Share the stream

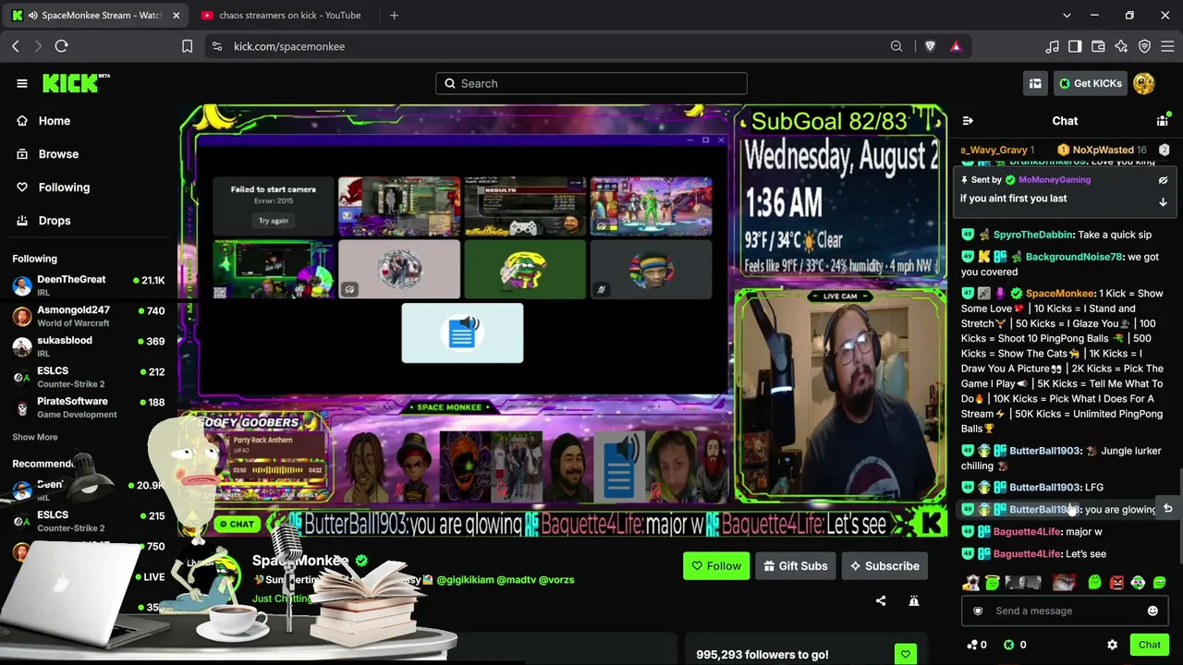pyautogui.click(x=881, y=601)
